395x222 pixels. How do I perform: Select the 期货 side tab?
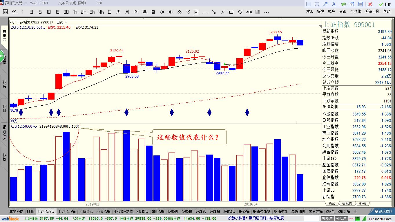4,85
